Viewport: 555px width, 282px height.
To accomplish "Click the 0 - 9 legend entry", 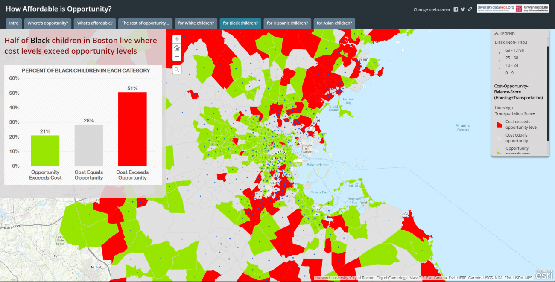I will point(510,73).
